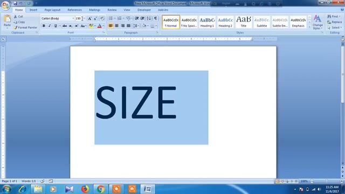Apply the Heading 1 style
Viewport: 345px width, 194px height.
tap(207, 22)
